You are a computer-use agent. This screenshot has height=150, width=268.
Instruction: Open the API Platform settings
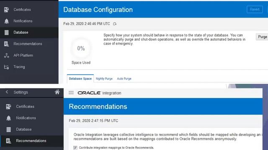click(x=23, y=55)
